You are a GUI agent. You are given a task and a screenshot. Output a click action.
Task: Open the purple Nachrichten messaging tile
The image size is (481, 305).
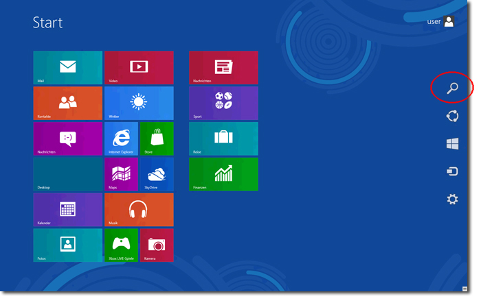pyautogui.click(x=68, y=138)
